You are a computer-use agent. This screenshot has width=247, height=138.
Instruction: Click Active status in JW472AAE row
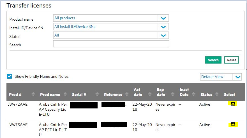tap(205, 104)
